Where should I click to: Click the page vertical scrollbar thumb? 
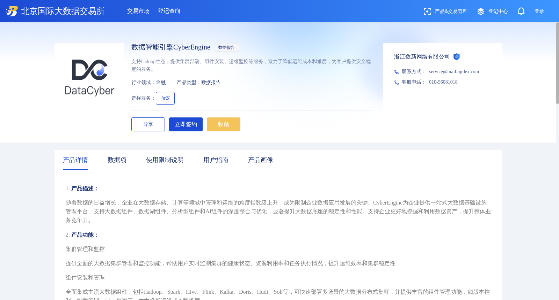point(558,63)
